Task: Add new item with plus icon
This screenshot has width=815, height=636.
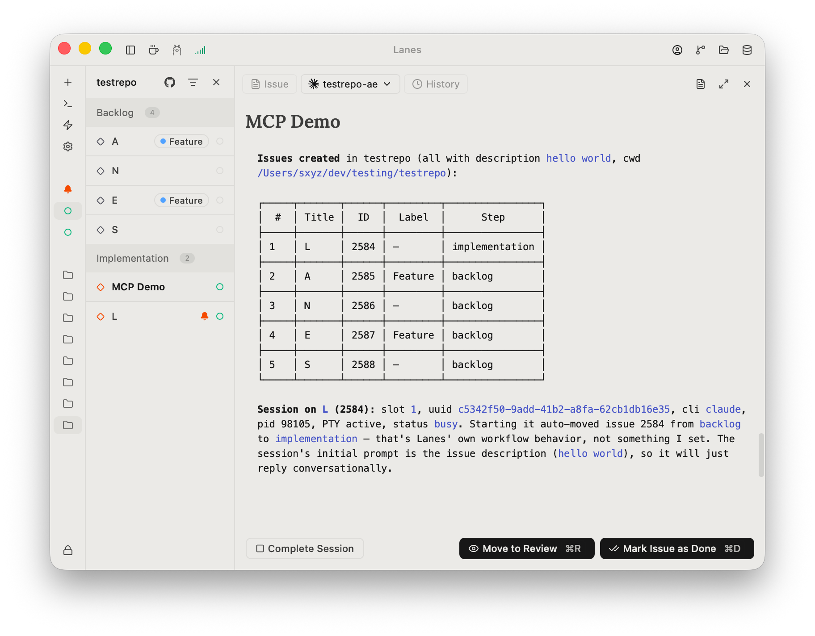Action: (x=68, y=82)
